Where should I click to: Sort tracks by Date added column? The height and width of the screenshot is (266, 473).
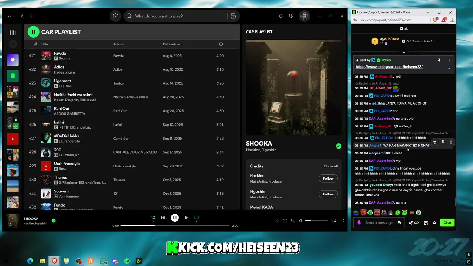point(172,44)
